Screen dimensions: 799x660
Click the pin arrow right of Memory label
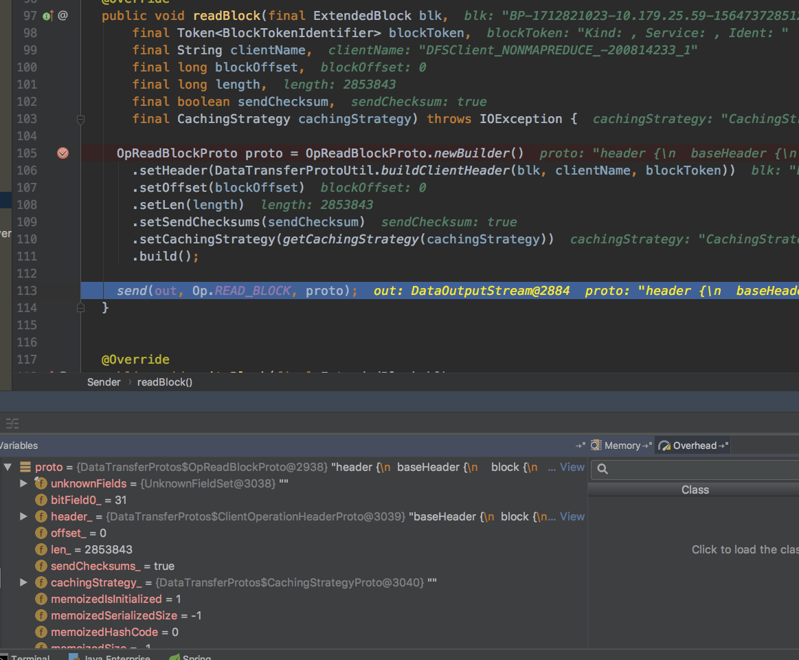coord(647,445)
